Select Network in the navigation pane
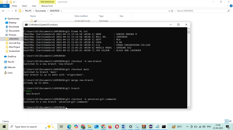233x130 pixels. click(x=10, y=67)
